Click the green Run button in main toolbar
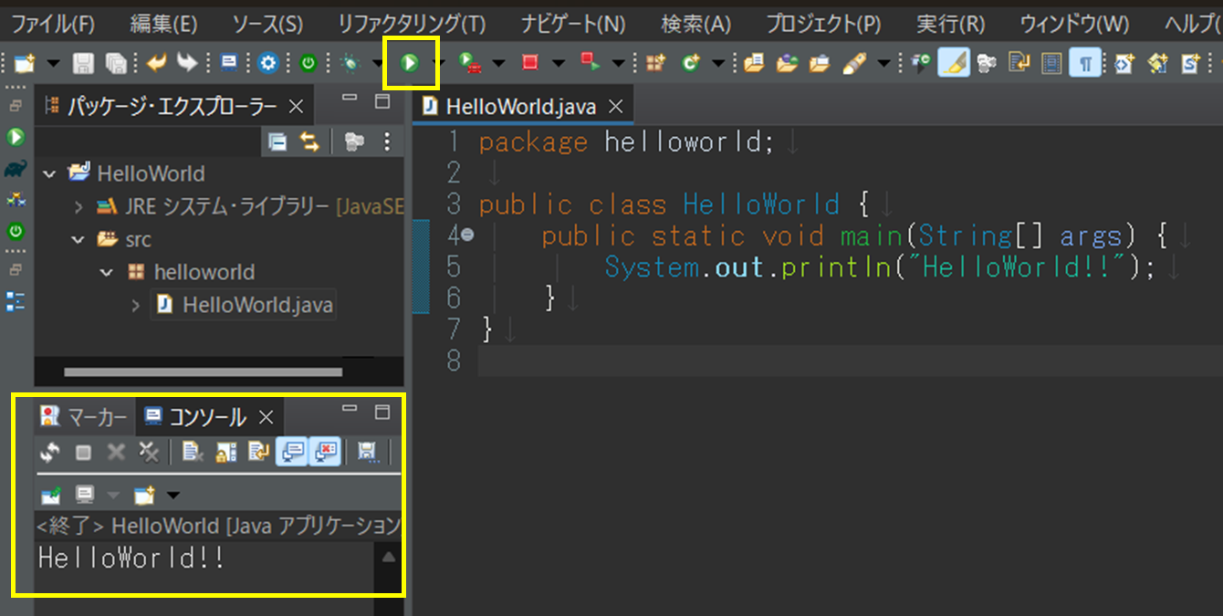 click(410, 63)
